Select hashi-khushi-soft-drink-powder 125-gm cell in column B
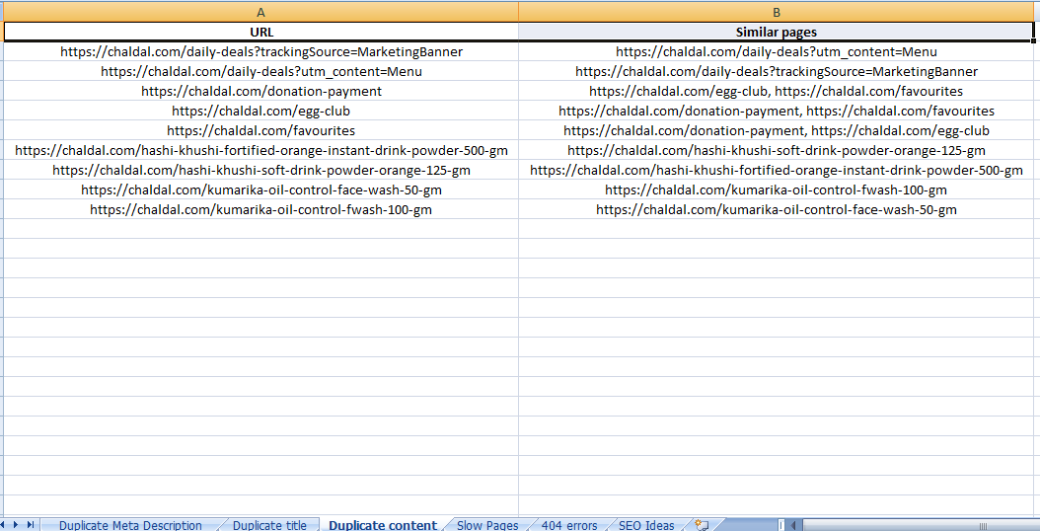The image size is (1040, 531). (x=776, y=150)
